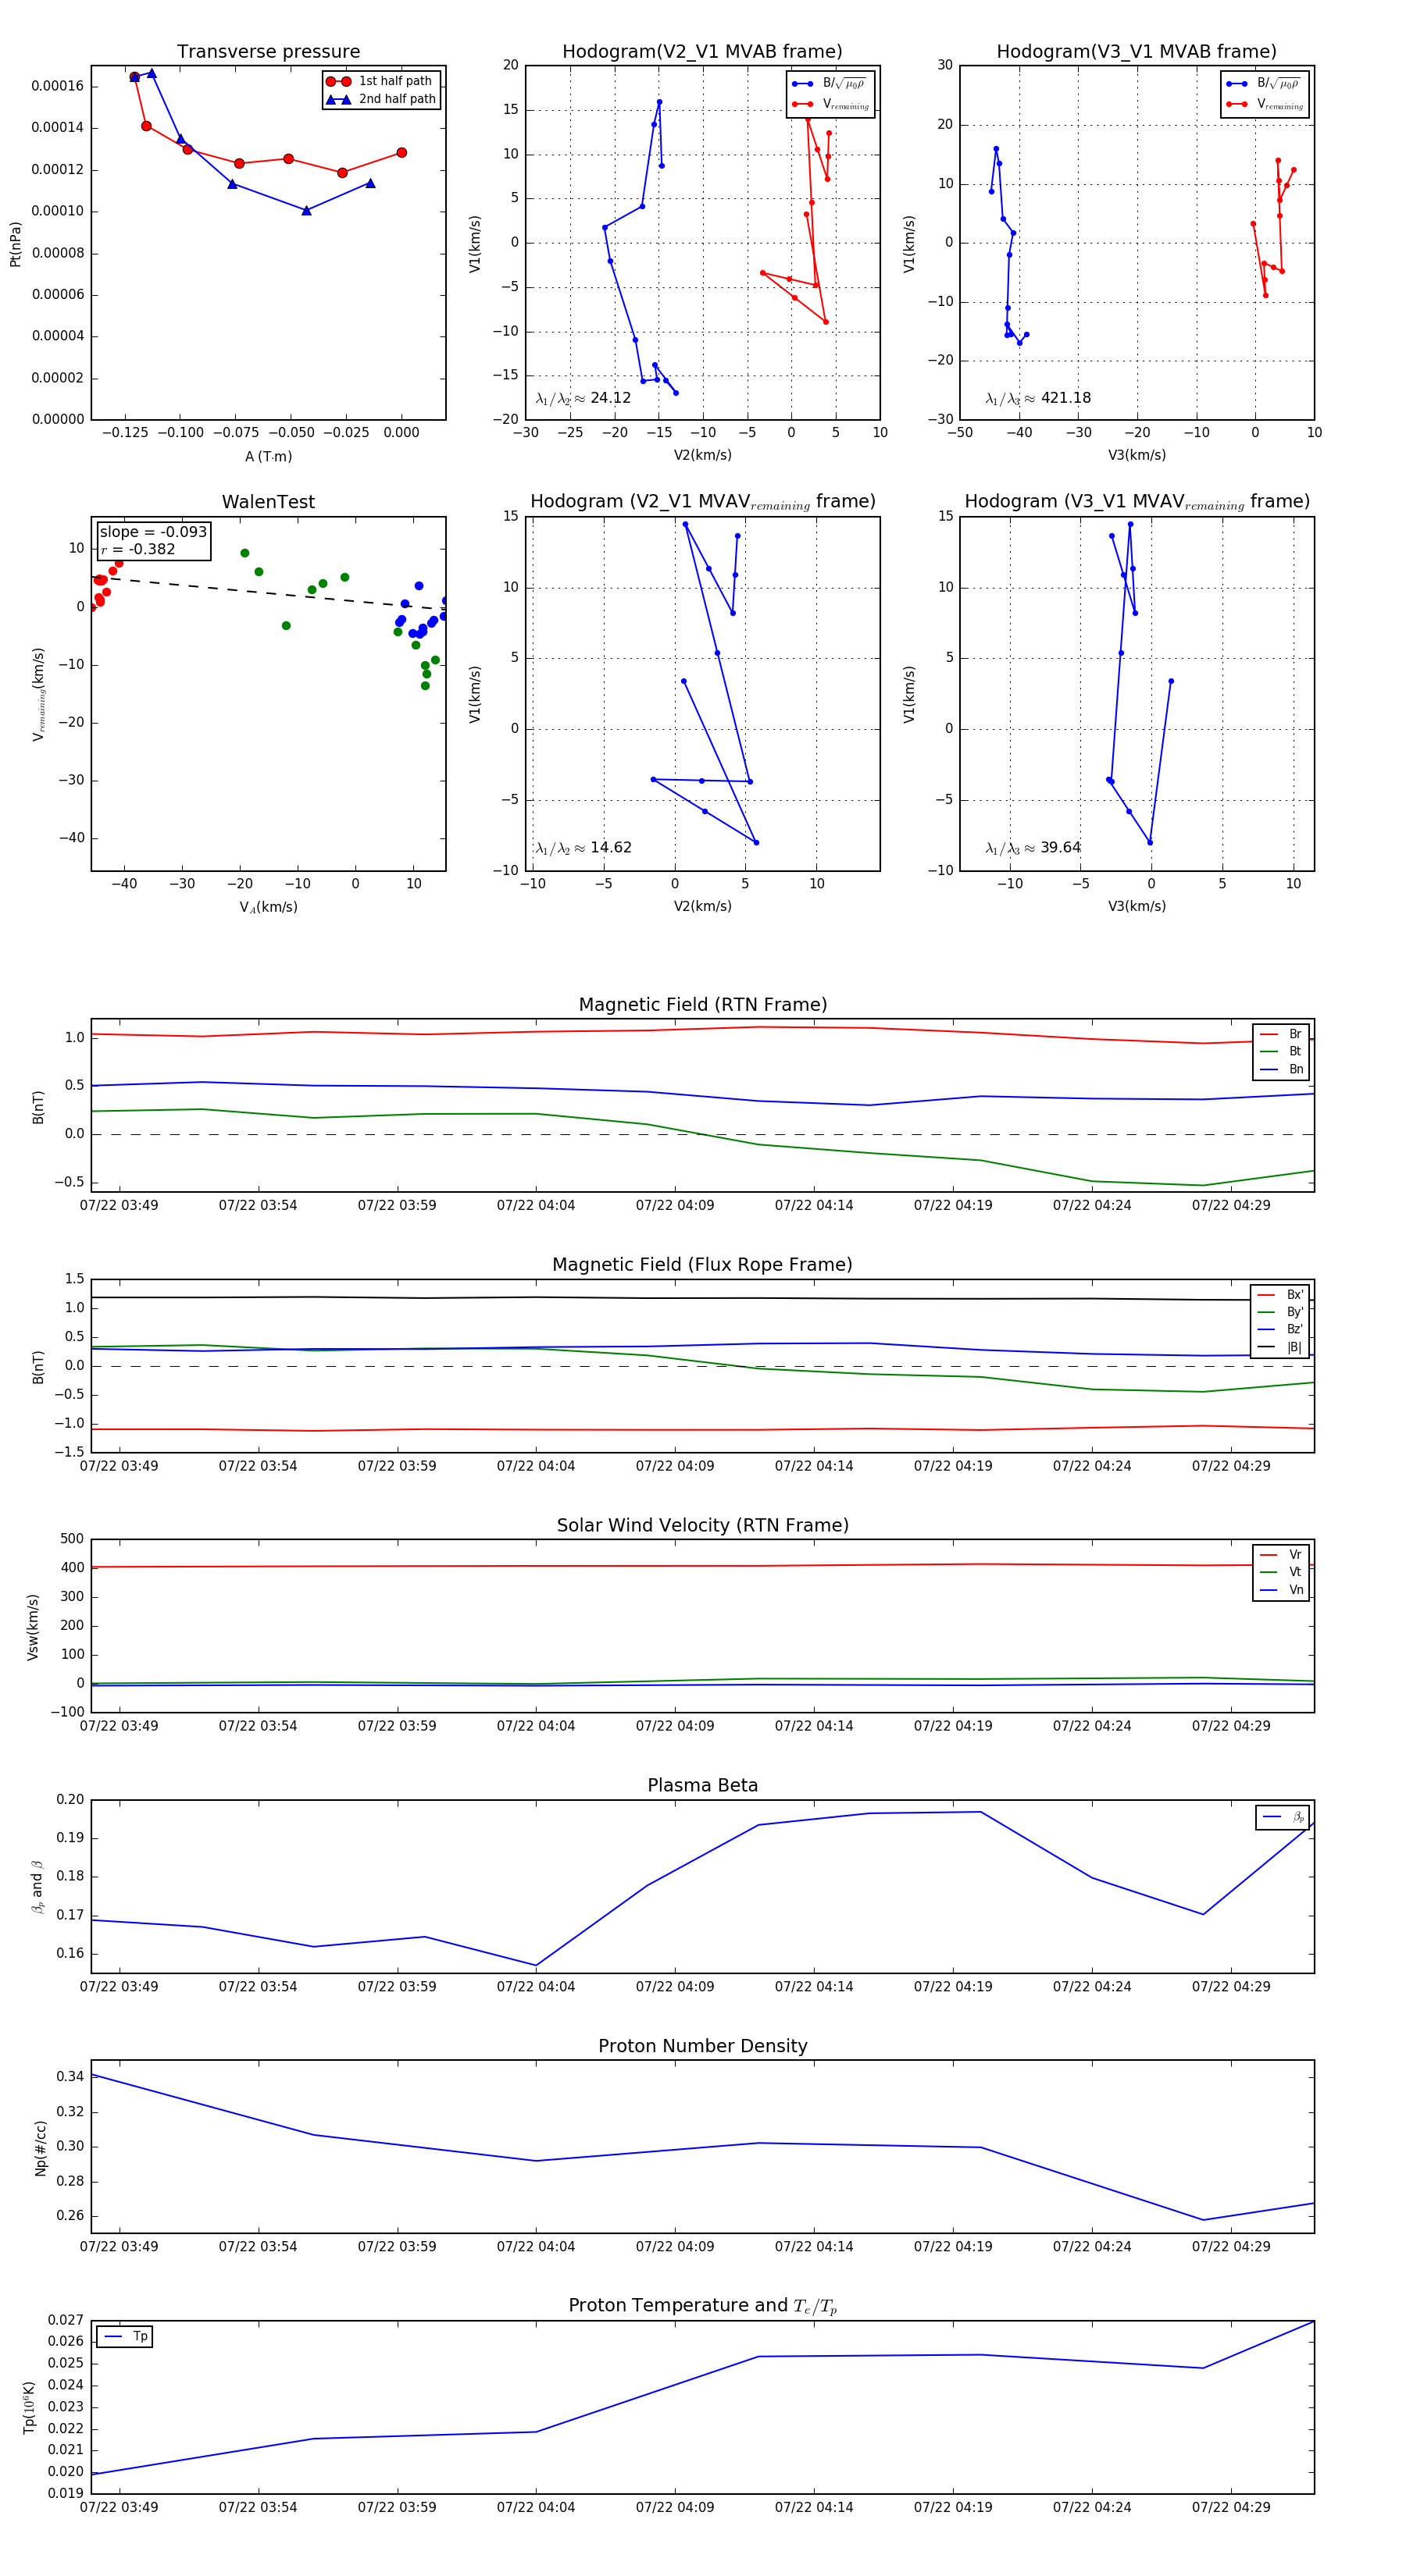Click the 'Solar Wind Velocity (RTN Frame)' title
The image size is (1406, 2576).
(x=702, y=1525)
